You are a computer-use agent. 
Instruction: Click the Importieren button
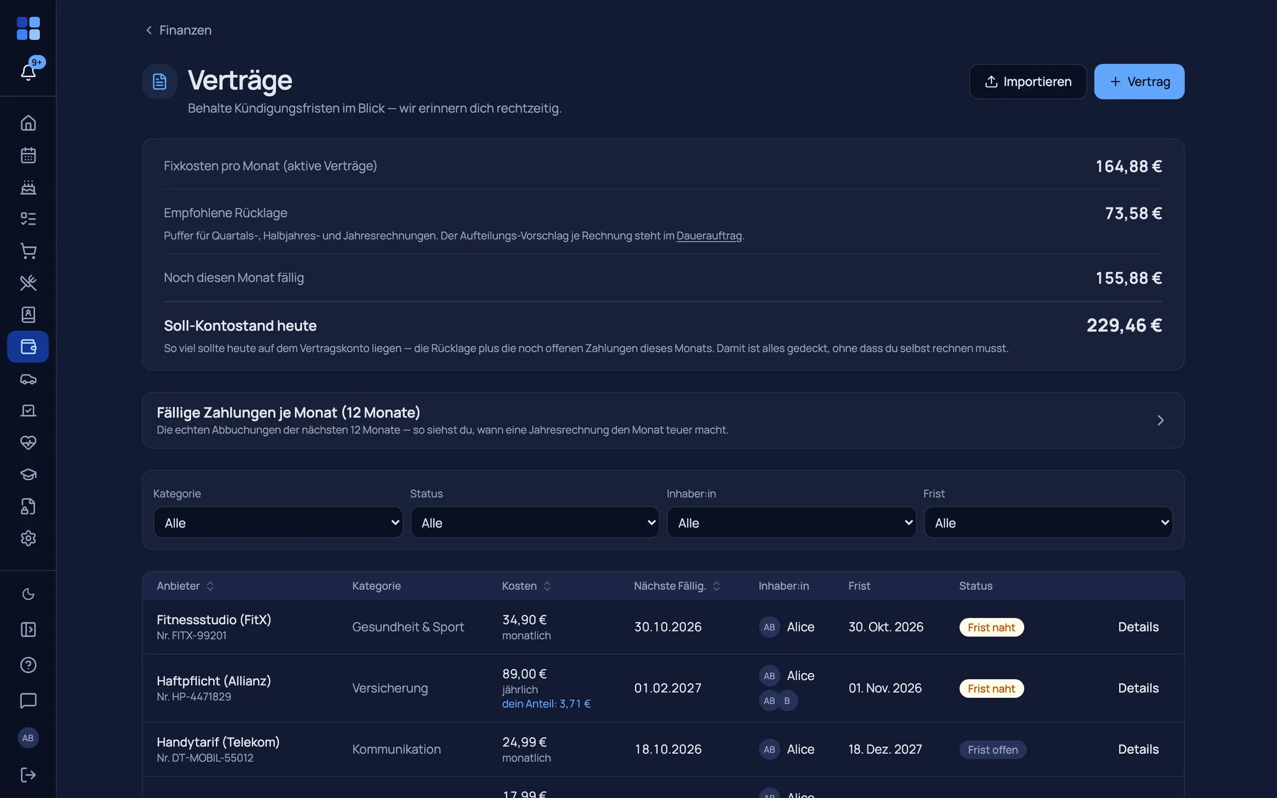[1027, 82]
